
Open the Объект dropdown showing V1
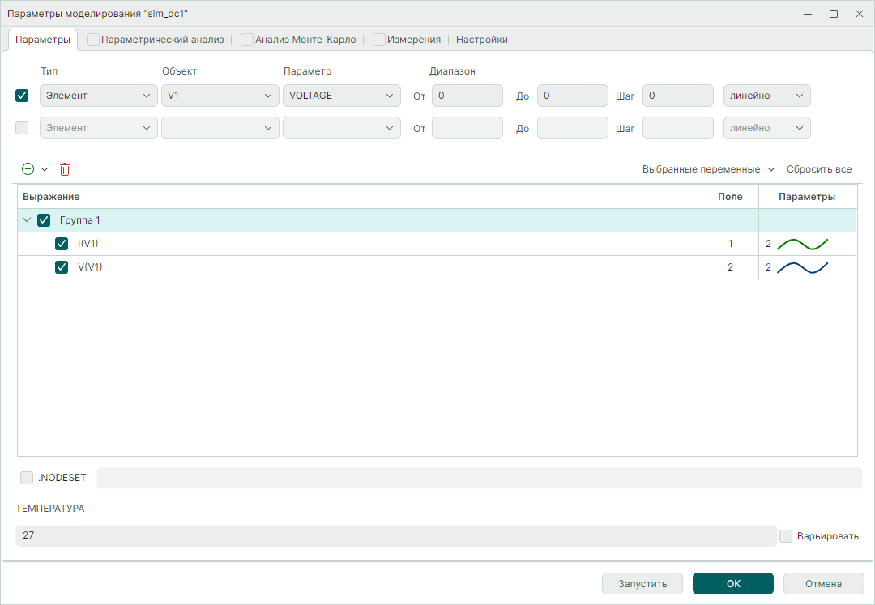[x=220, y=96]
